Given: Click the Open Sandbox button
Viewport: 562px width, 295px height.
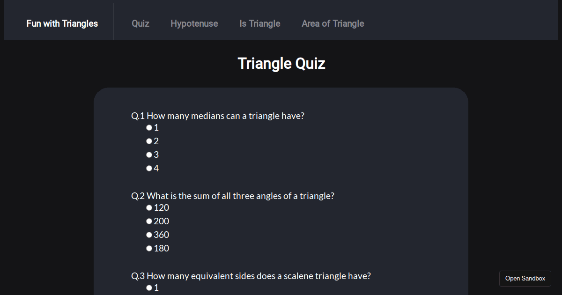Looking at the screenshot, I should click(x=525, y=278).
